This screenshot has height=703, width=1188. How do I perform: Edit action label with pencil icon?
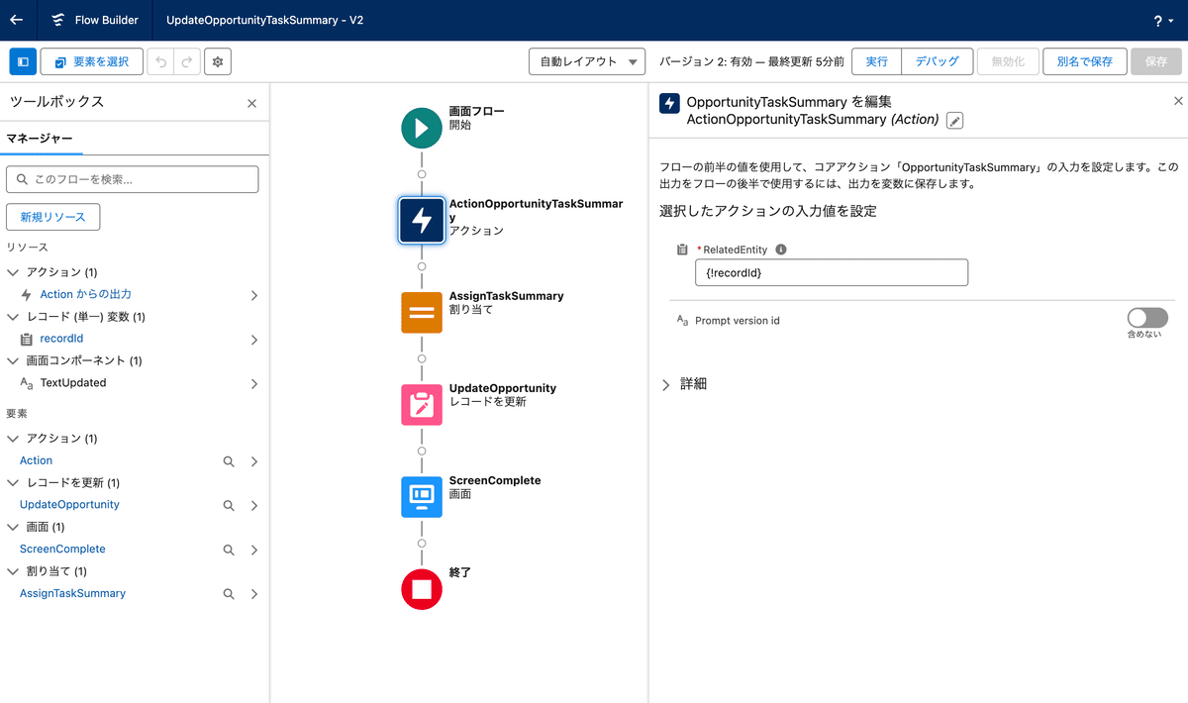click(954, 120)
